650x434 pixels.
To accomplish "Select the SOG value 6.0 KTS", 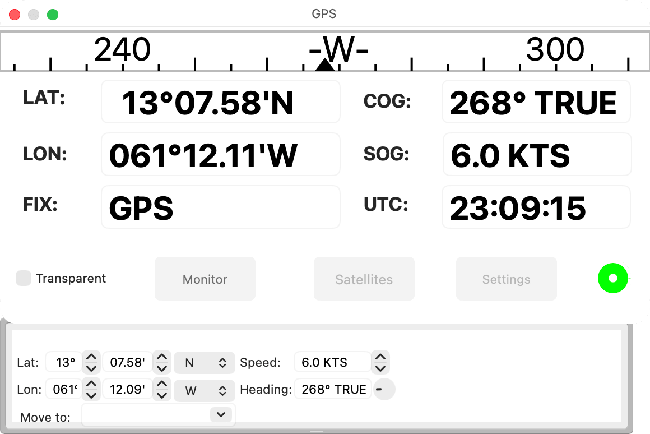I will coord(536,154).
